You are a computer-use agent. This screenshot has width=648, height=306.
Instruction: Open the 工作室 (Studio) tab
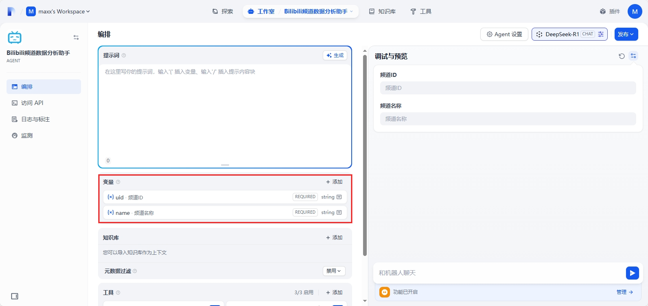261,11
